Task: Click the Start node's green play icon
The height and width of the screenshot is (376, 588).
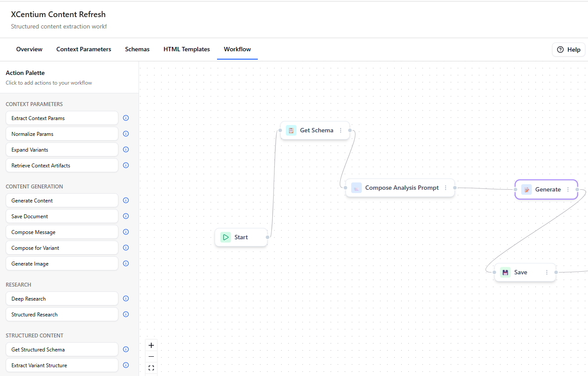Action: 226,237
